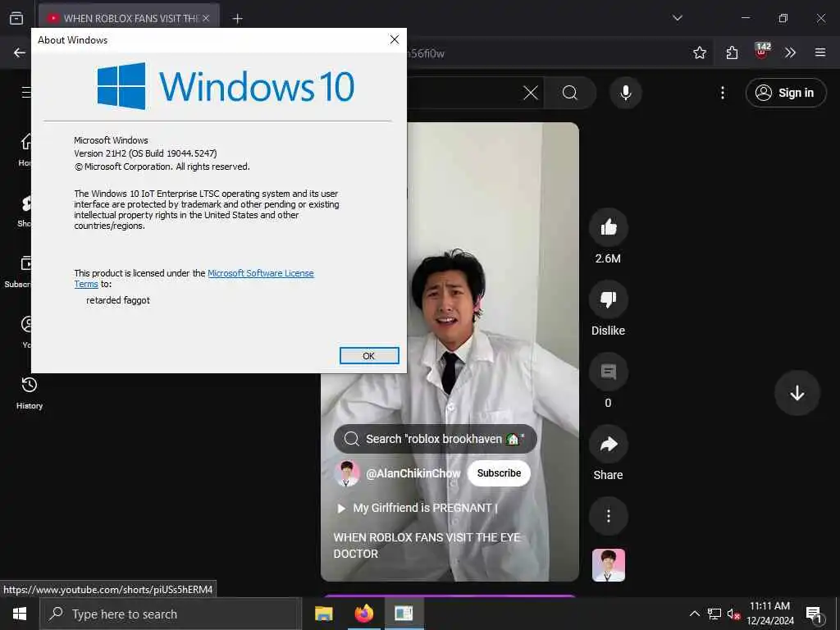
Task: Bookmark this page with the star icon
Action: (x=699, y=52)
